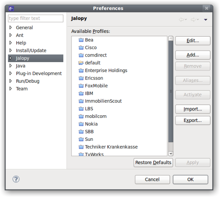Click the profile list scrollbar down arrow

[171, 154]
